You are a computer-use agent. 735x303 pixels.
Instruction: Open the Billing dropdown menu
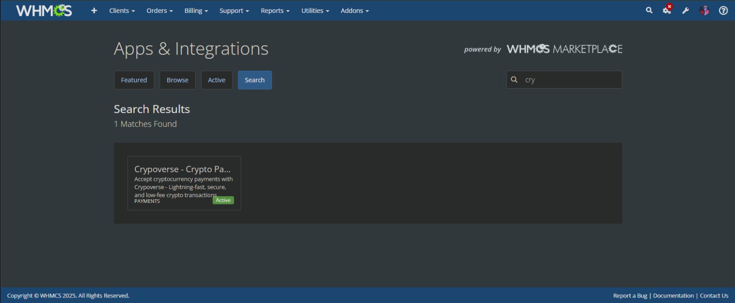pos(196,11)
